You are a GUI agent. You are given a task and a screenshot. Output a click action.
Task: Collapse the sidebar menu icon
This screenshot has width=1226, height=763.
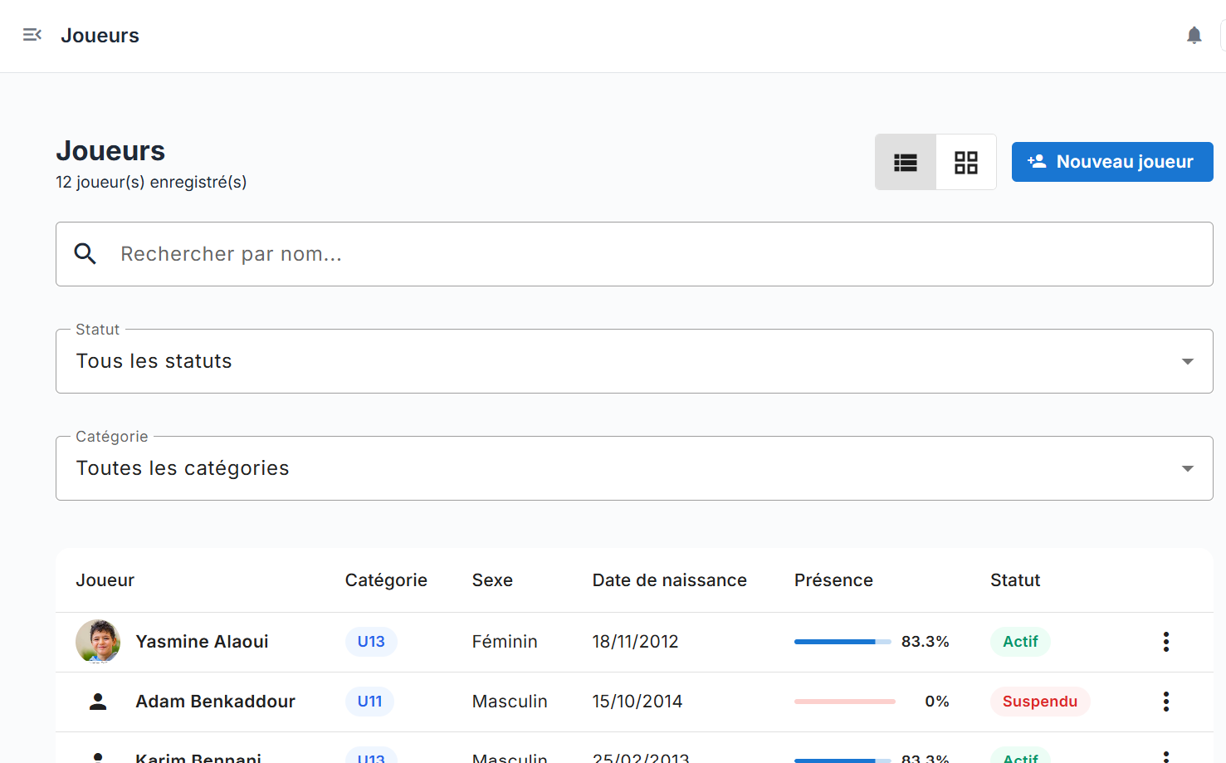pyautogui.click(x=32, y=35)
